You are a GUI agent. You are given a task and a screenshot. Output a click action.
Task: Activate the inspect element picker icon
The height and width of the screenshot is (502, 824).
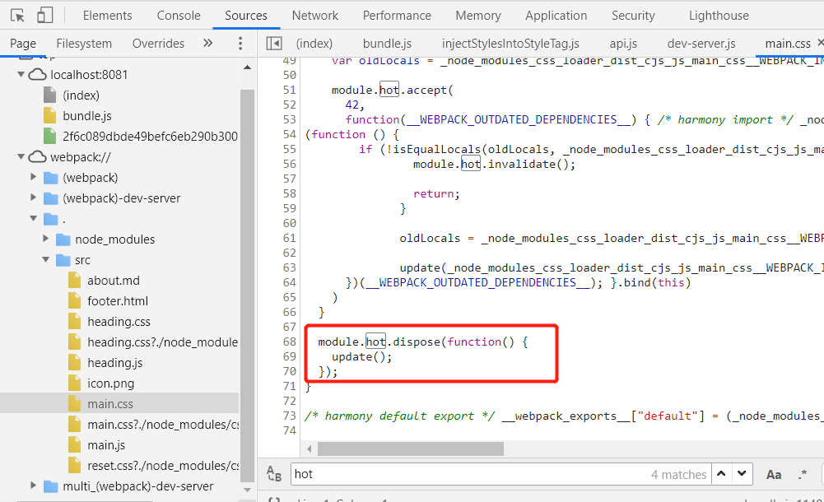tap(17, 16)
